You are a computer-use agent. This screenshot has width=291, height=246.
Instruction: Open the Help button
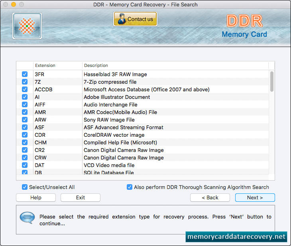[36, 197]
